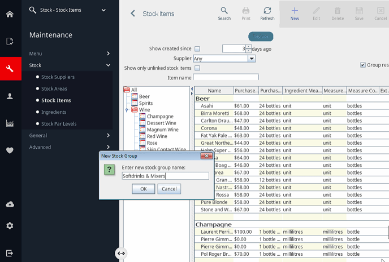Select the Maintenance wrench icon

(10, 69)
